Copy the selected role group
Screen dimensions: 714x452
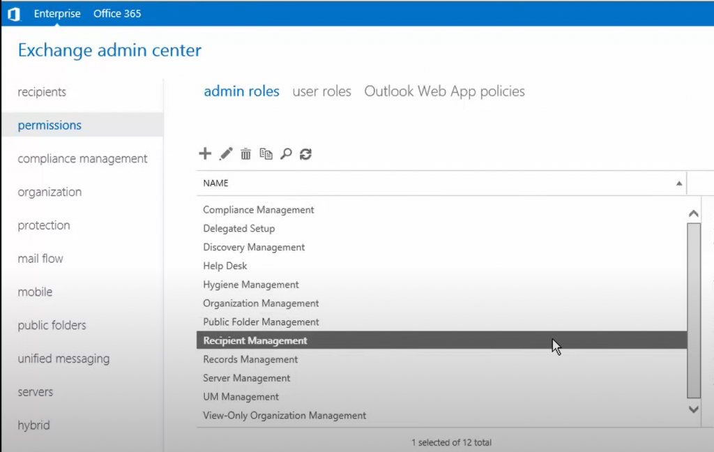266,154
